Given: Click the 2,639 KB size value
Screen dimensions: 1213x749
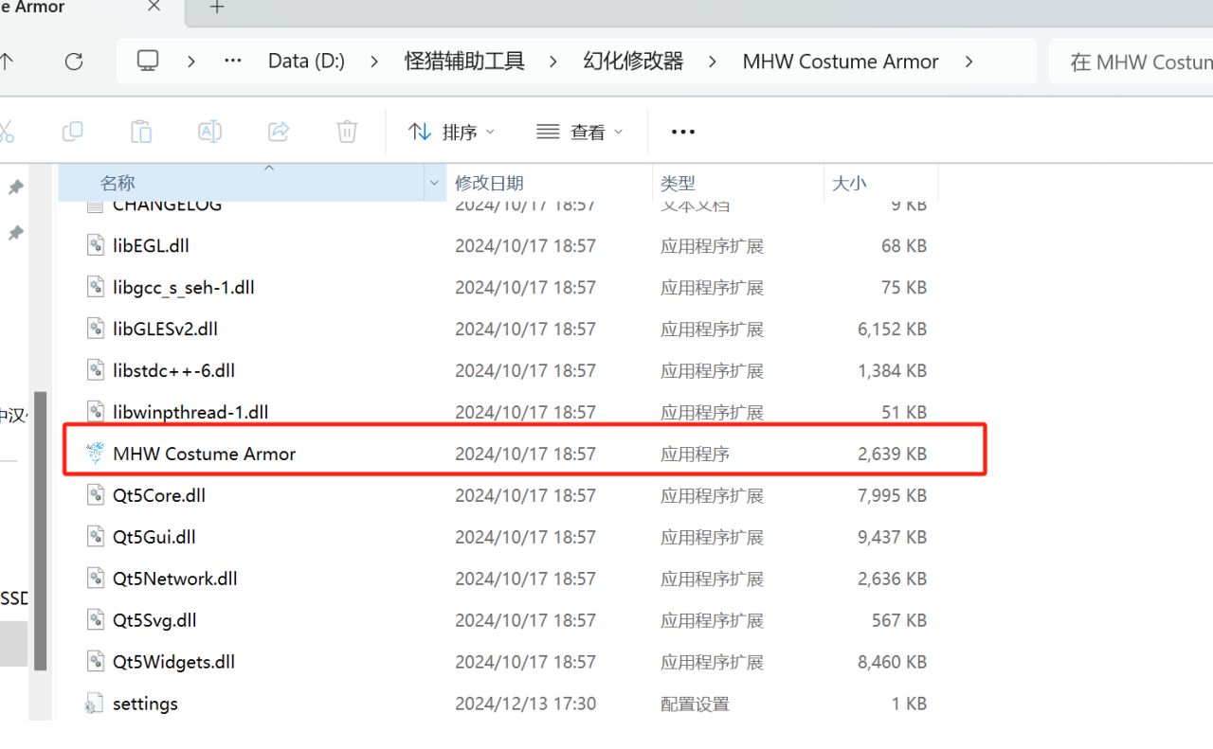Looking at the screenshot, I should click(892, 454).
